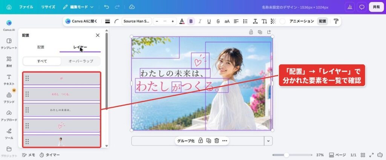The image size is (386, 160).
Task: Redo the last action
Action: click(117, 7)
